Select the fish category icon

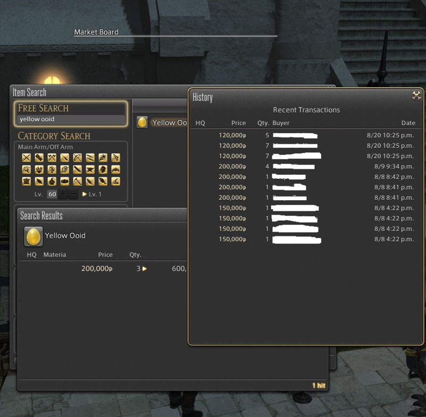click(103, 182)
